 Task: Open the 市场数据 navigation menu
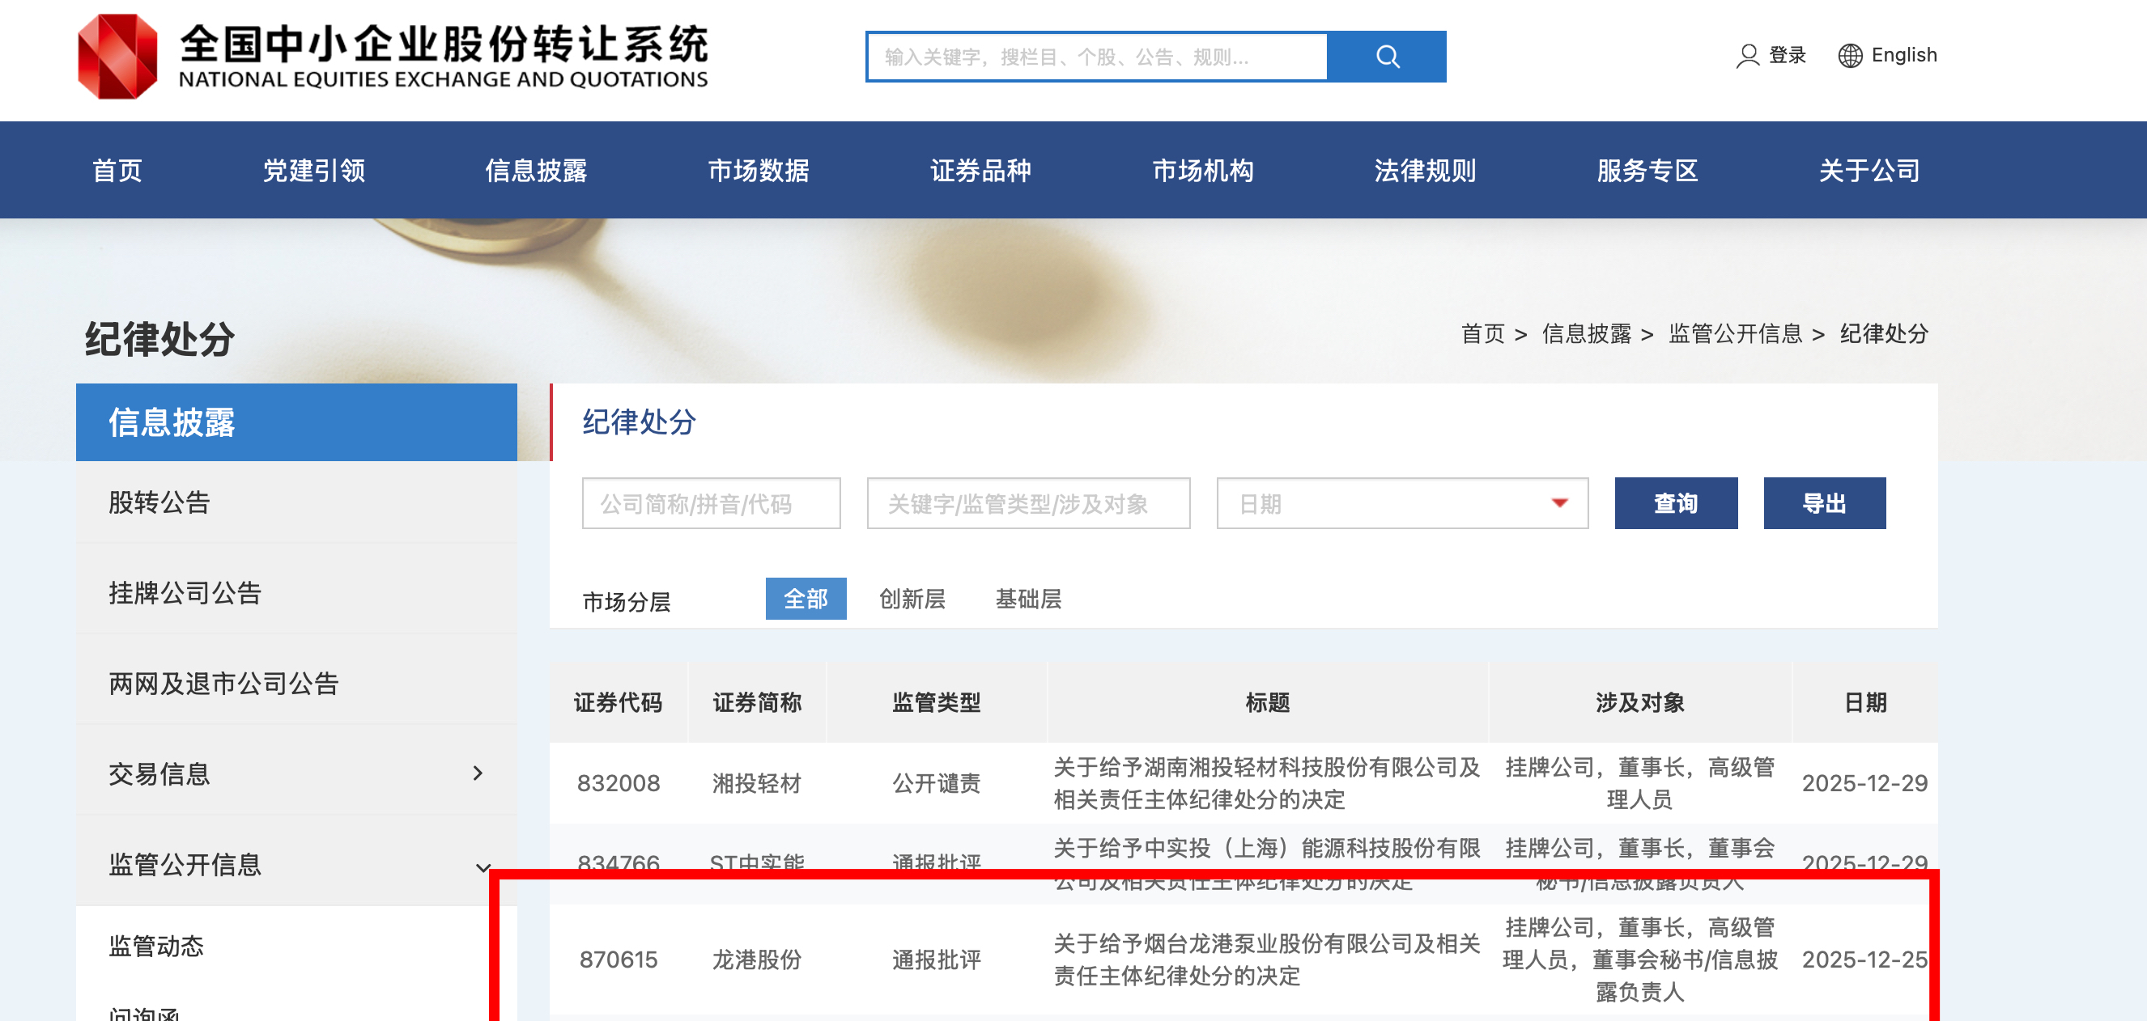[x=758, y=171]
